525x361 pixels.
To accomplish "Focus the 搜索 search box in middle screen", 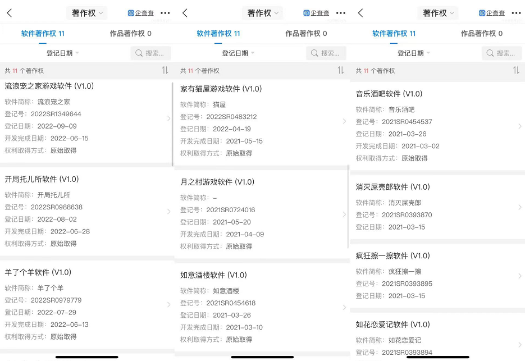I will click(326, 53).
